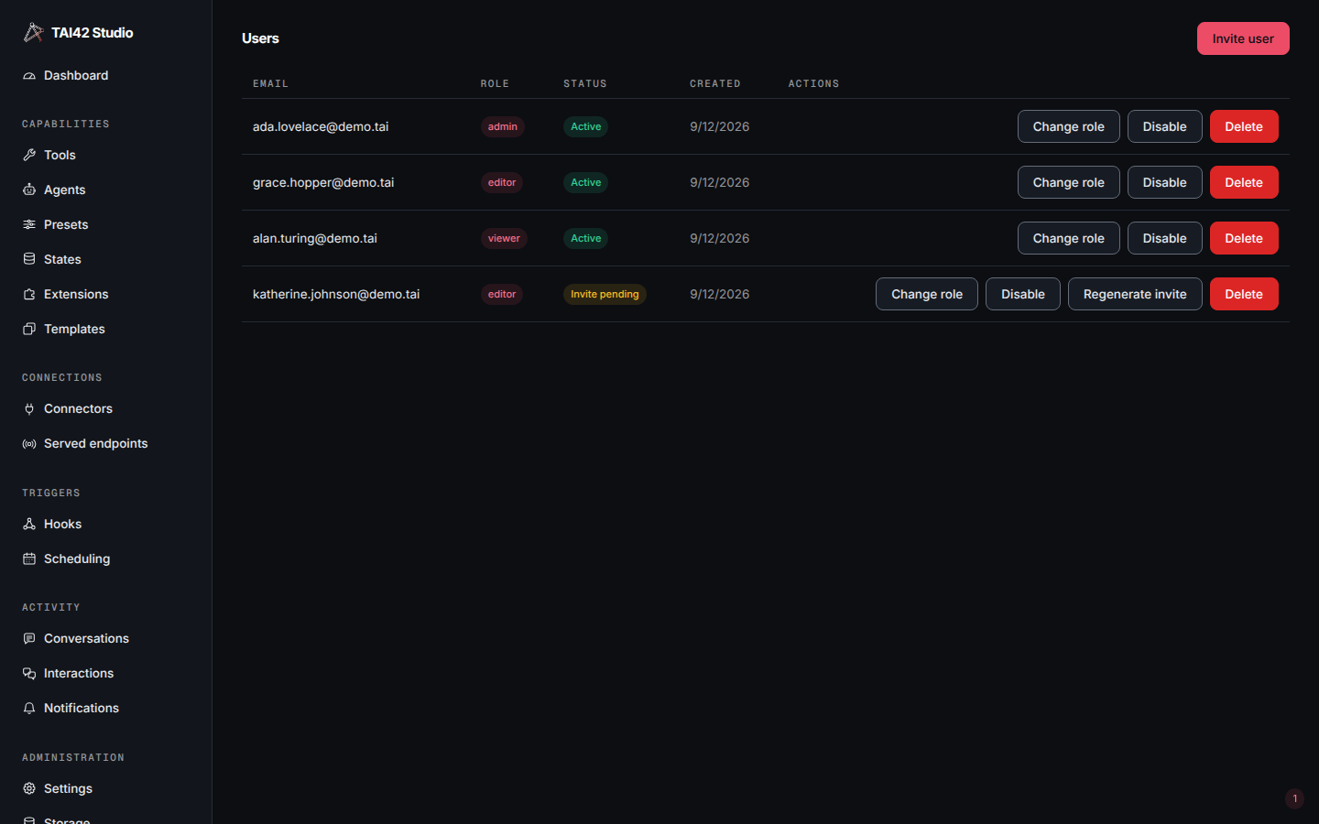Click the Conversations chat icon
Viewport: 1319px width, 824px height.
(x=29, y=639)
